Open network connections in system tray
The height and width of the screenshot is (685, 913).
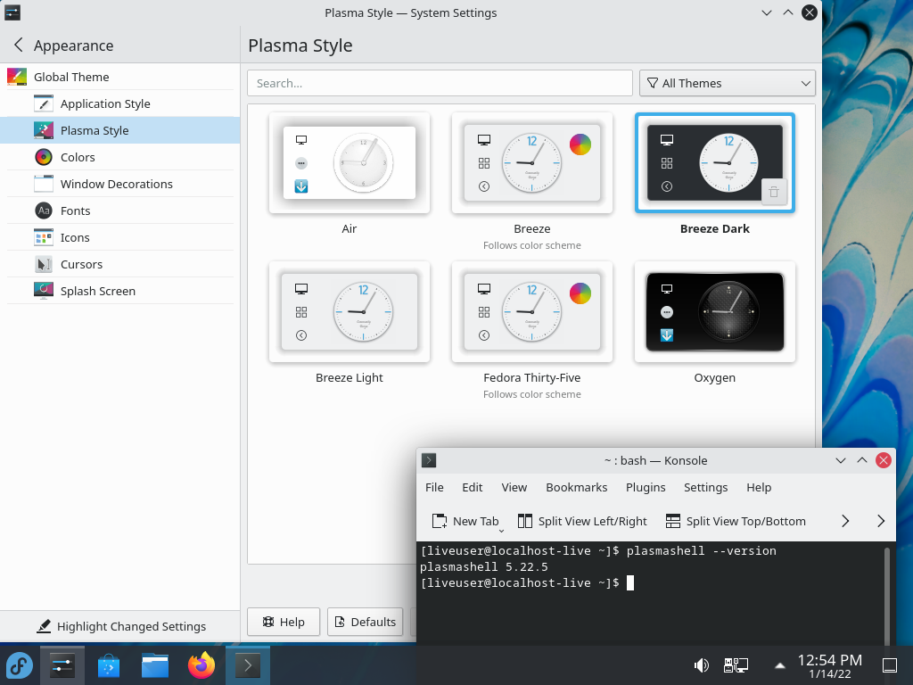[736, 665]
